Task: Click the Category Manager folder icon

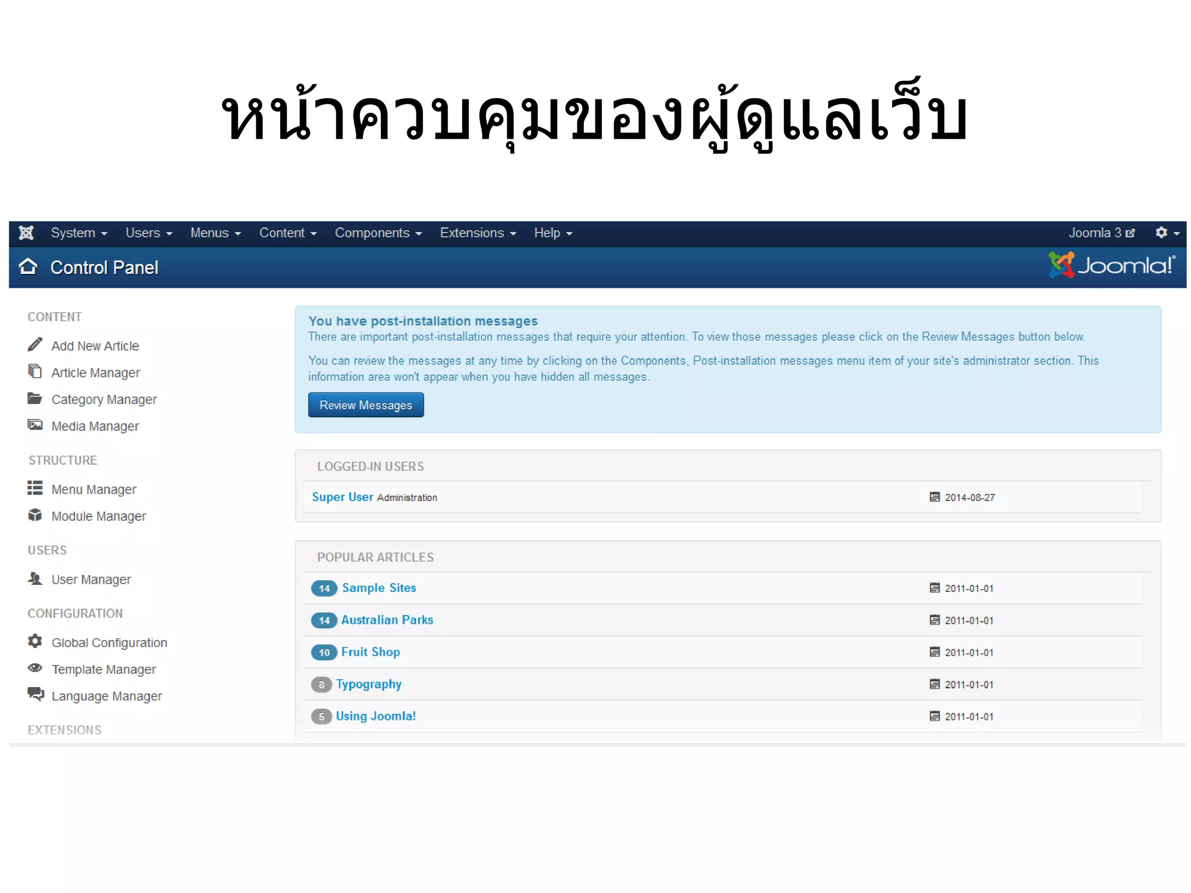Action: [35, 398]
